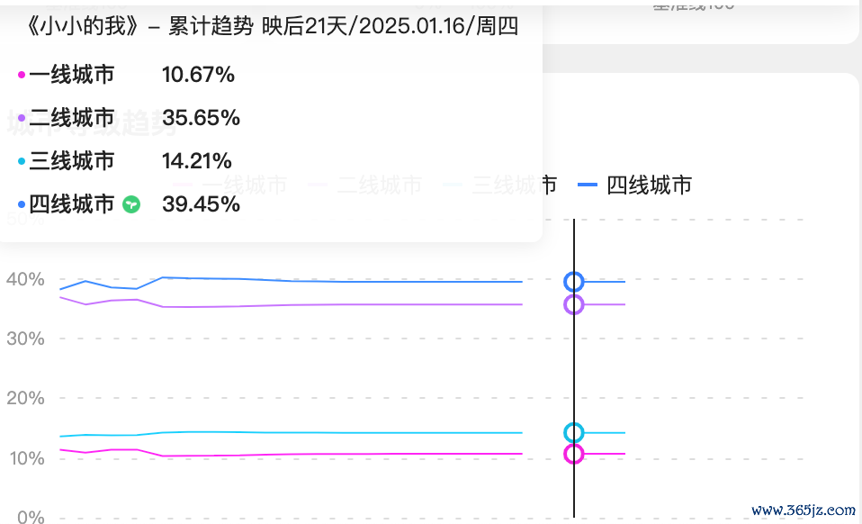Click the vertical black cursor line on chart

click(x=574, y=368)
